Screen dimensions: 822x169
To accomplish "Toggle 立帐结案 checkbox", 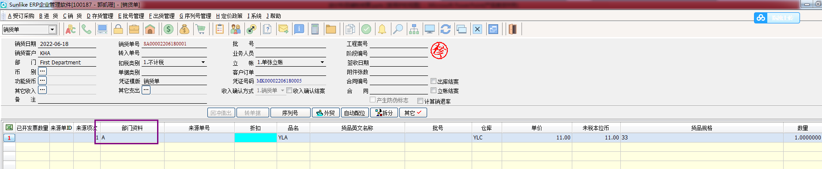I will (433, 90).
